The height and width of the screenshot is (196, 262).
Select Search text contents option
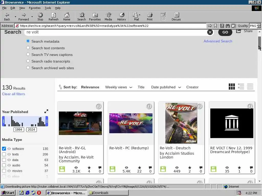pyautogui.click(x=28, y=48)
